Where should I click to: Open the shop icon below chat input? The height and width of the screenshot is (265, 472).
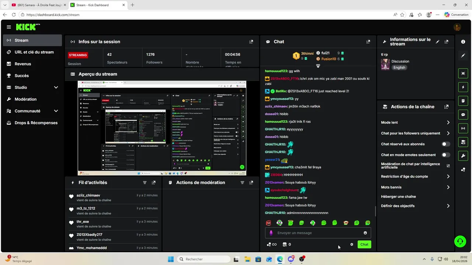coord(285,244)
